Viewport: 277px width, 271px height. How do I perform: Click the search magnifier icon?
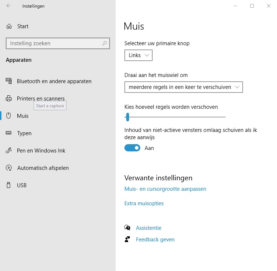[105, 43]
